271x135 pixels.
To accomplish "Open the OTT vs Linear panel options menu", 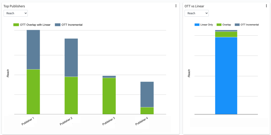I will [266, 6].
